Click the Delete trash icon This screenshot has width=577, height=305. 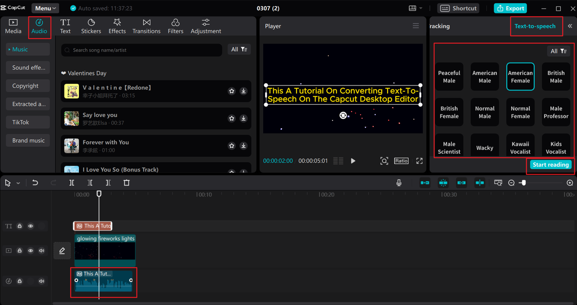(127, 183)
